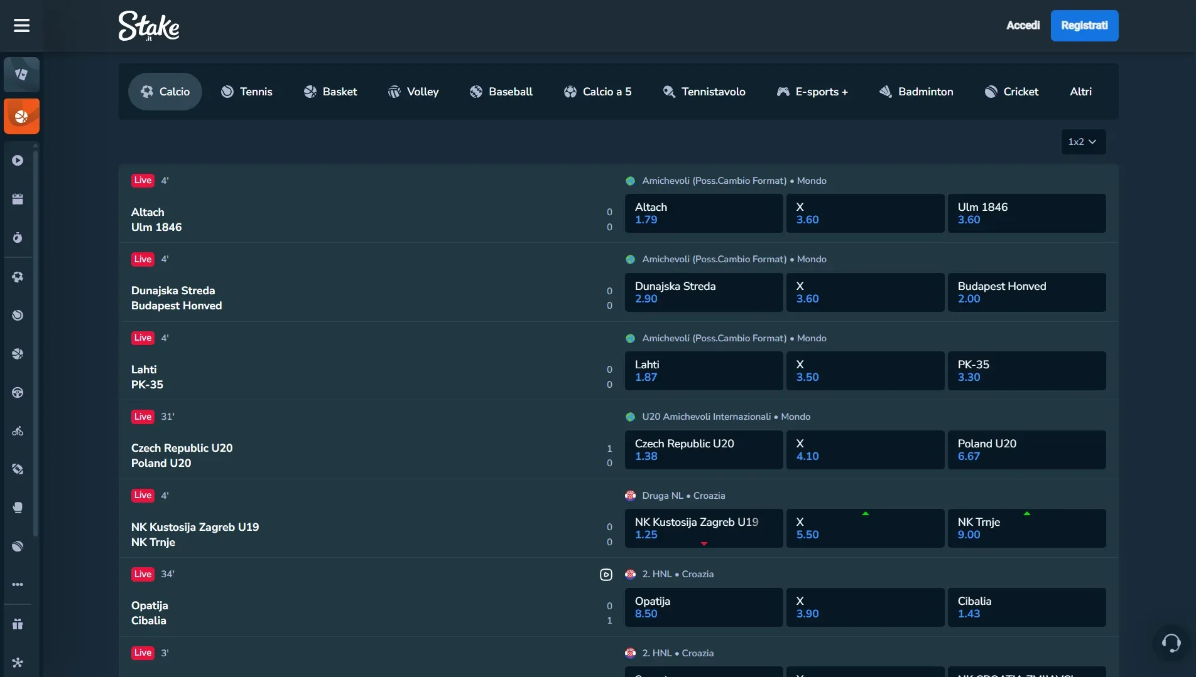Open the Live events play icon

coord(18,161)
